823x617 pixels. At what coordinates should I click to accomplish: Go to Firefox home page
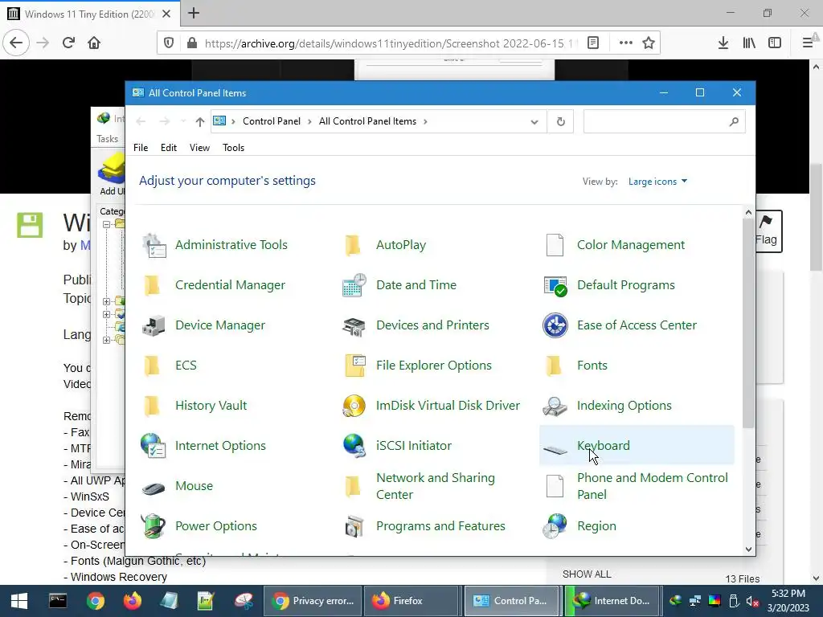[94, 43]
